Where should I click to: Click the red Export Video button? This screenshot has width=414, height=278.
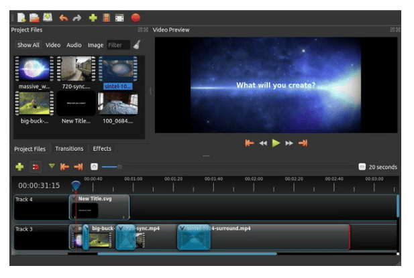[136, 18]
